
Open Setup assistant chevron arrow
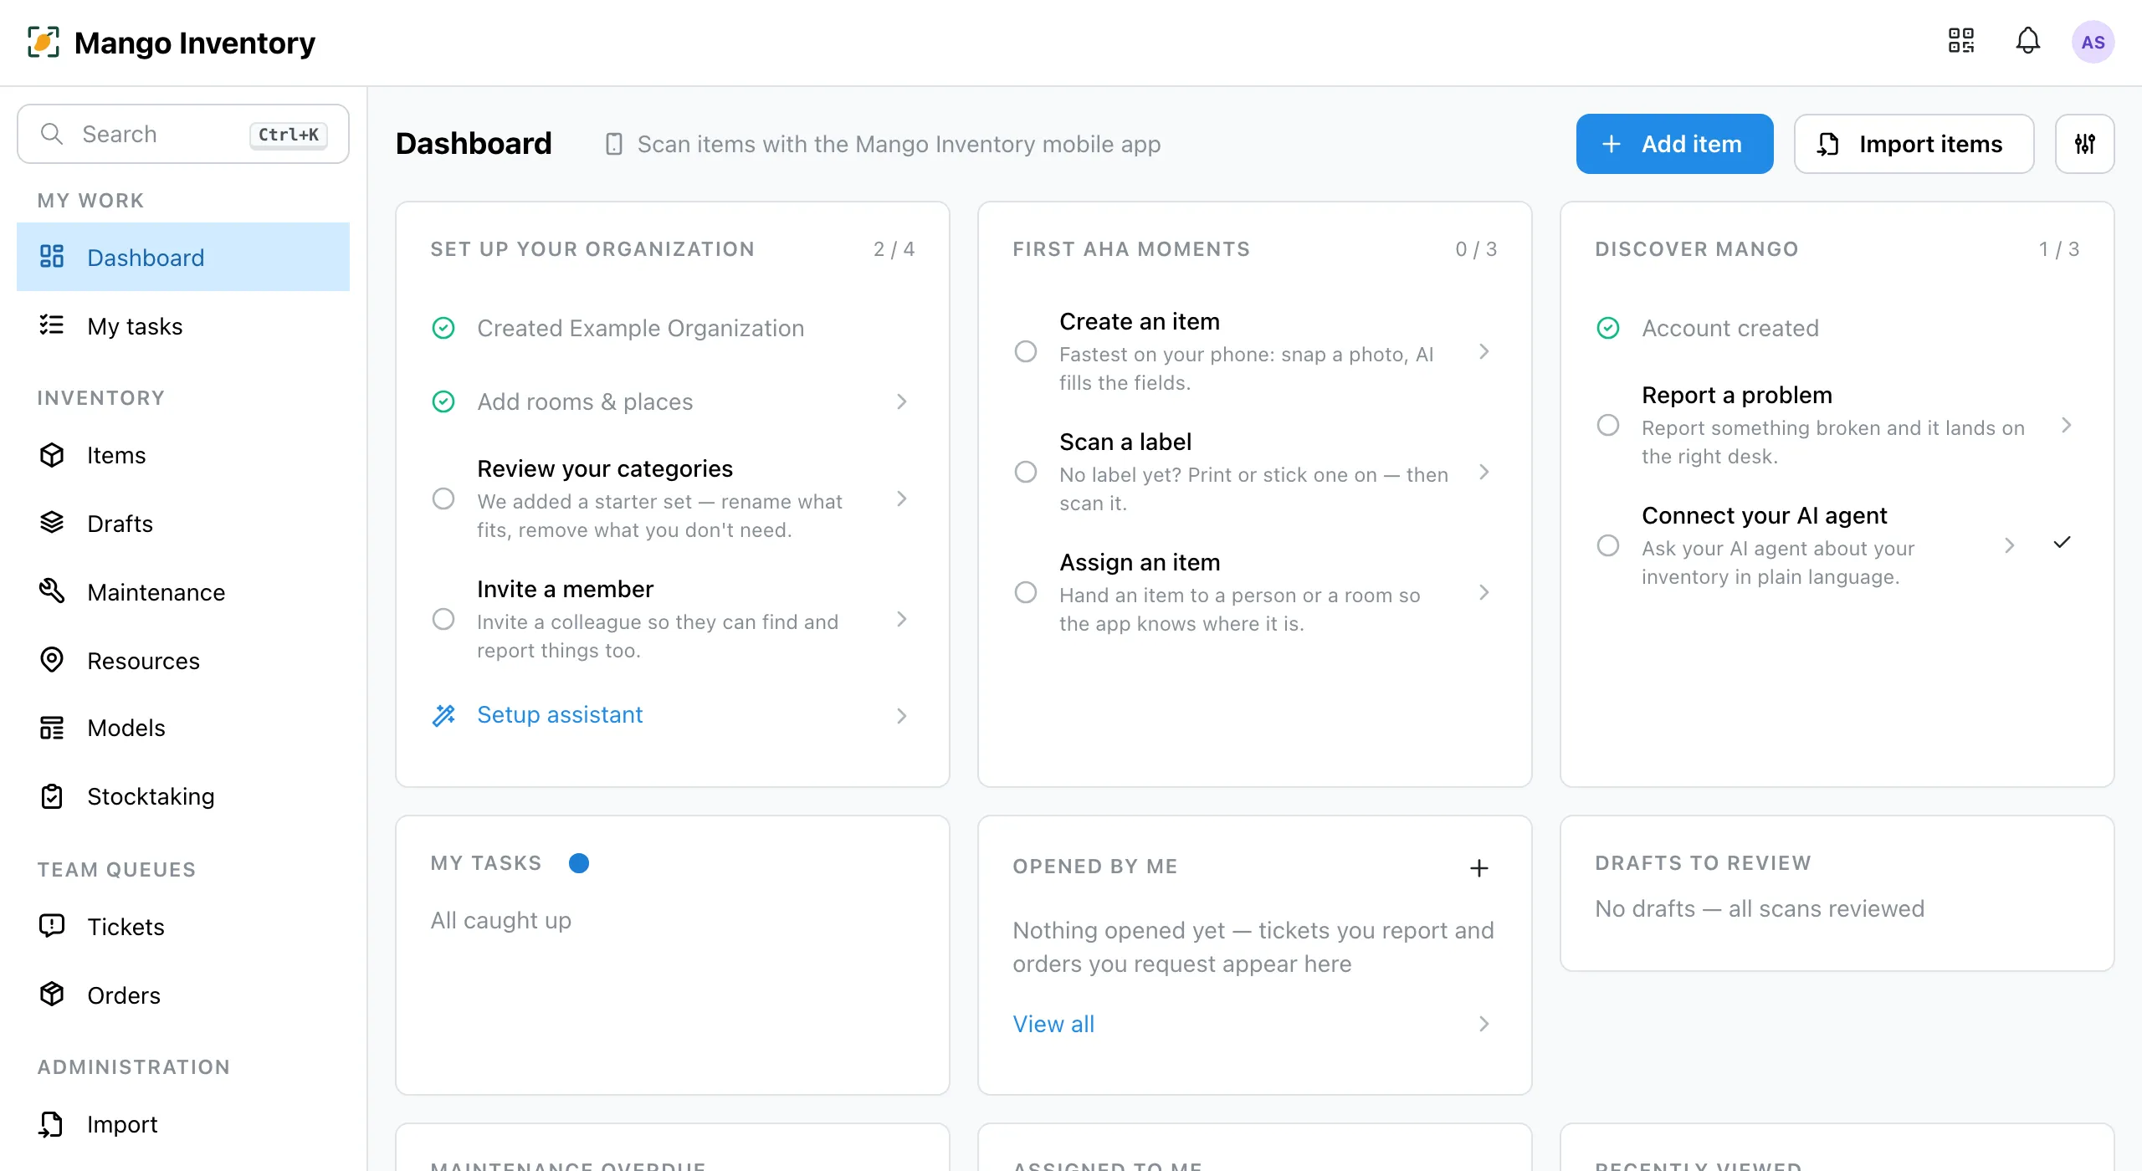901,716
